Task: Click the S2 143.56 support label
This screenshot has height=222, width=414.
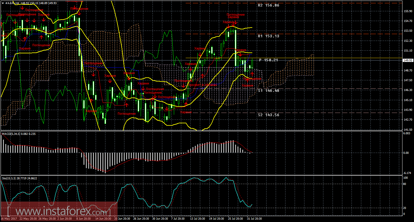Action: (x=268, y=115)
